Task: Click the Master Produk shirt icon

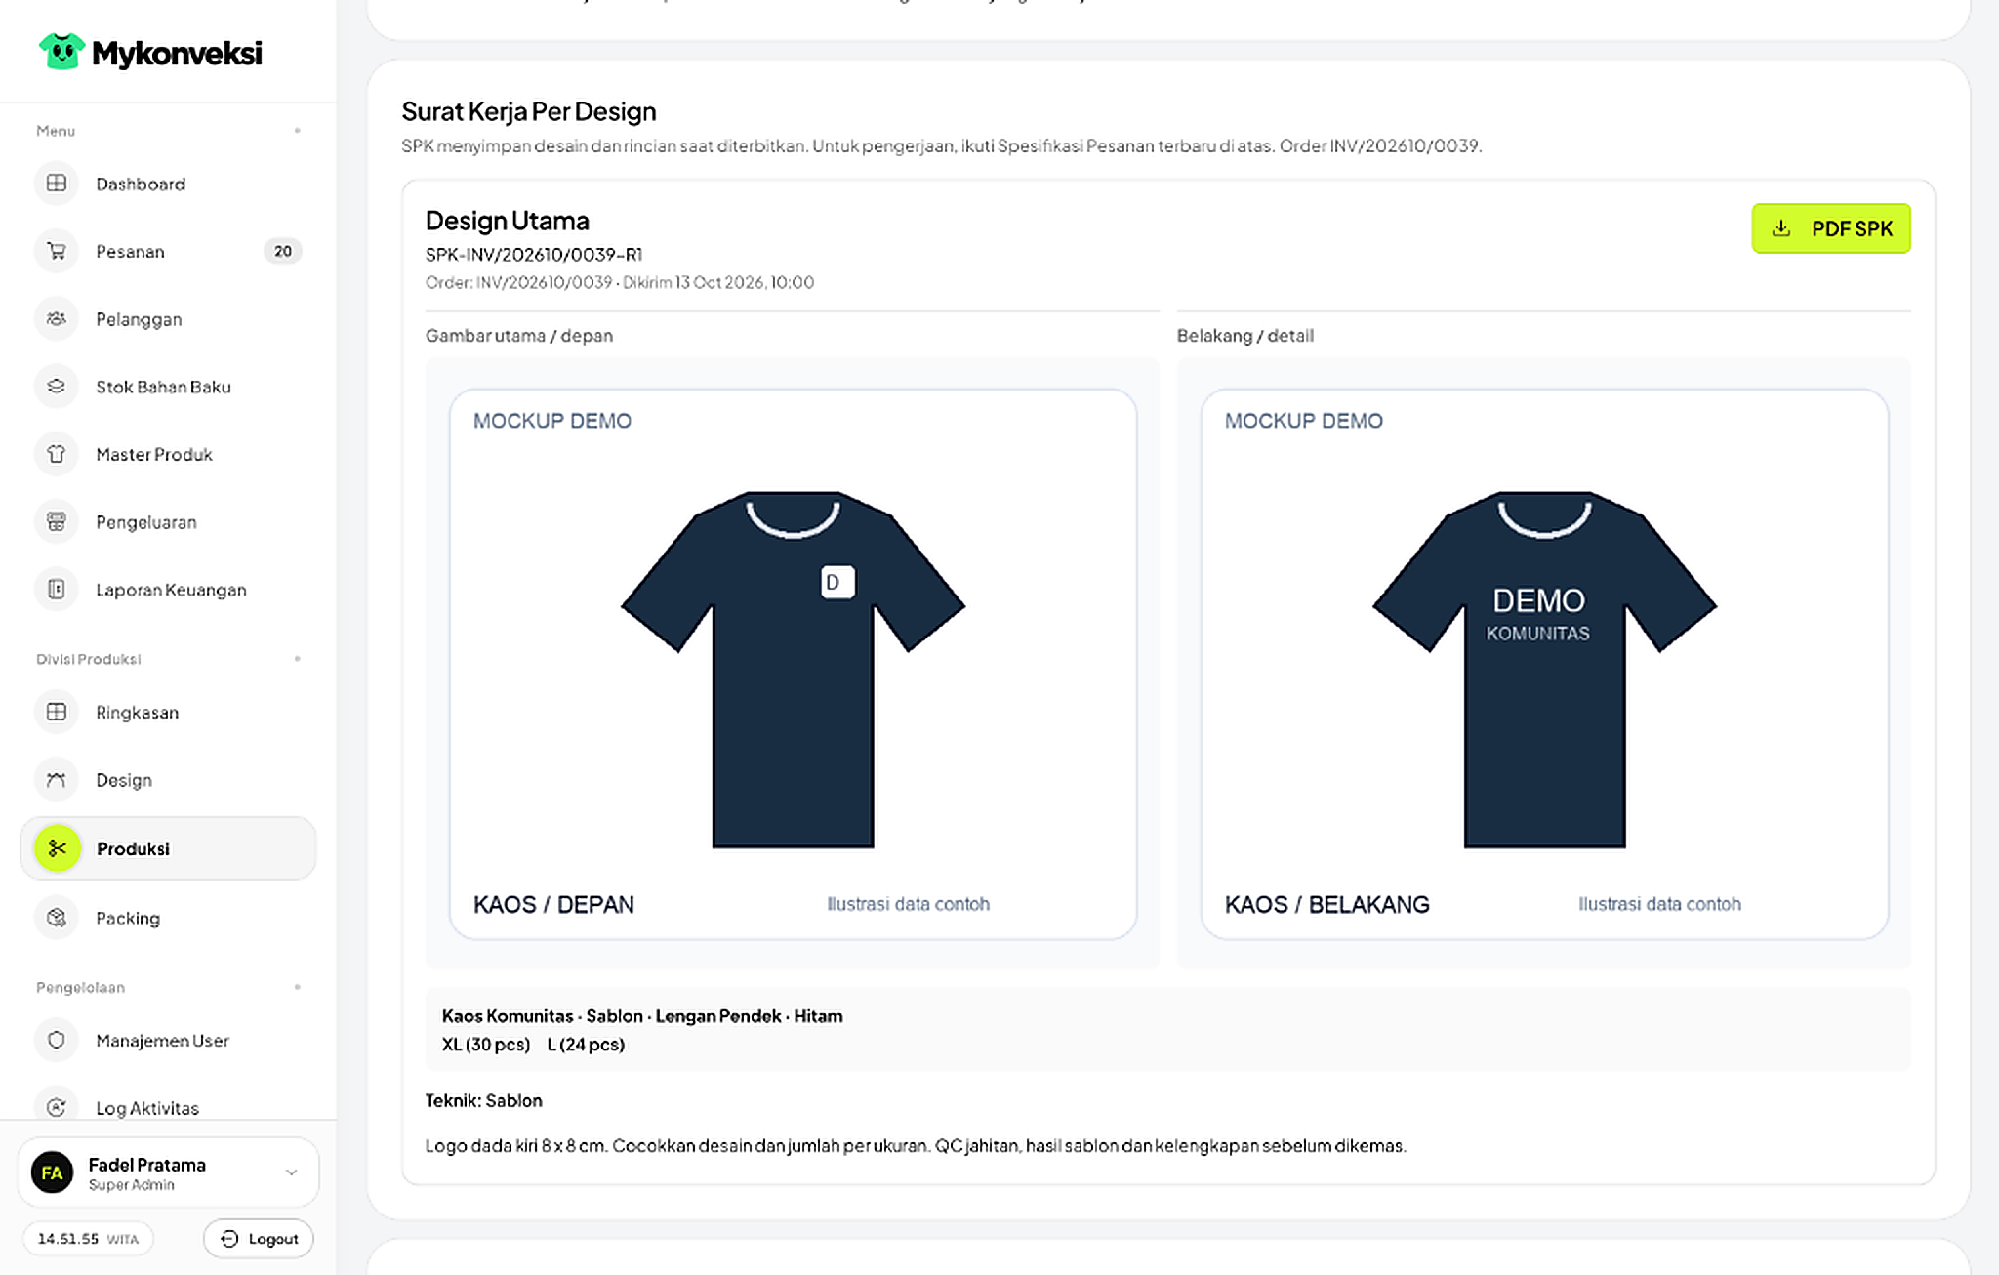Action: click(57, 454)
